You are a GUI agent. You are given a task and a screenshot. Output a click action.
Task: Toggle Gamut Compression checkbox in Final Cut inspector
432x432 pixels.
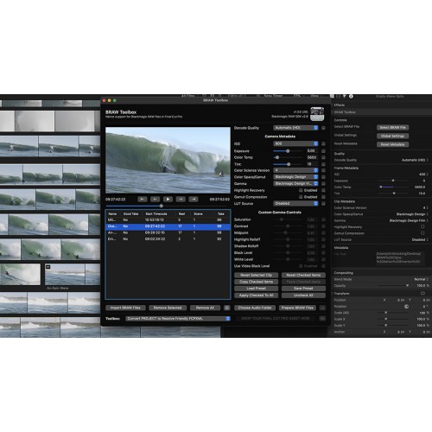(x=422, y=233)
